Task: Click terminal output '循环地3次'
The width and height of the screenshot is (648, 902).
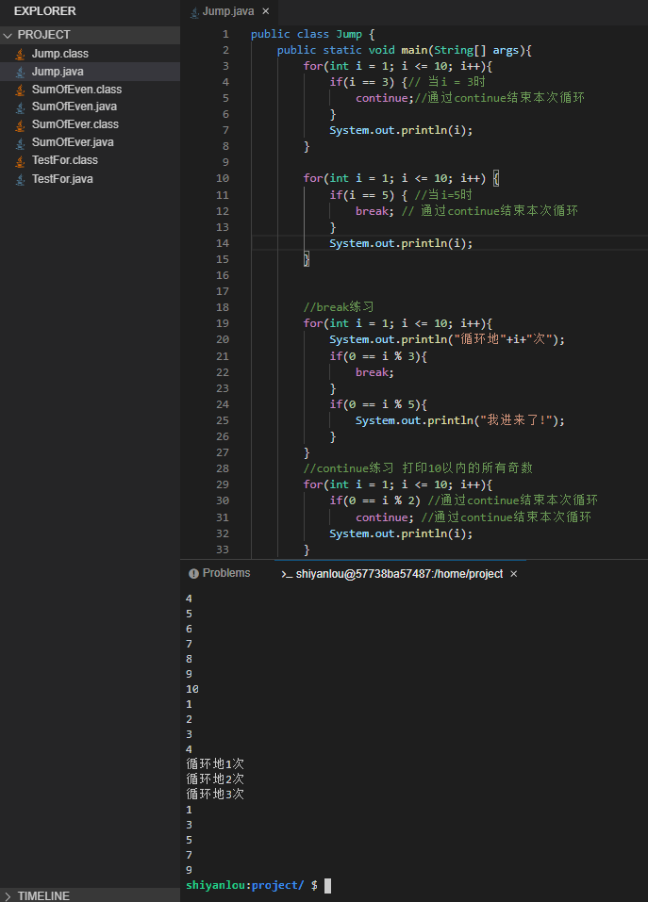Action: click(x=215, y=794)
